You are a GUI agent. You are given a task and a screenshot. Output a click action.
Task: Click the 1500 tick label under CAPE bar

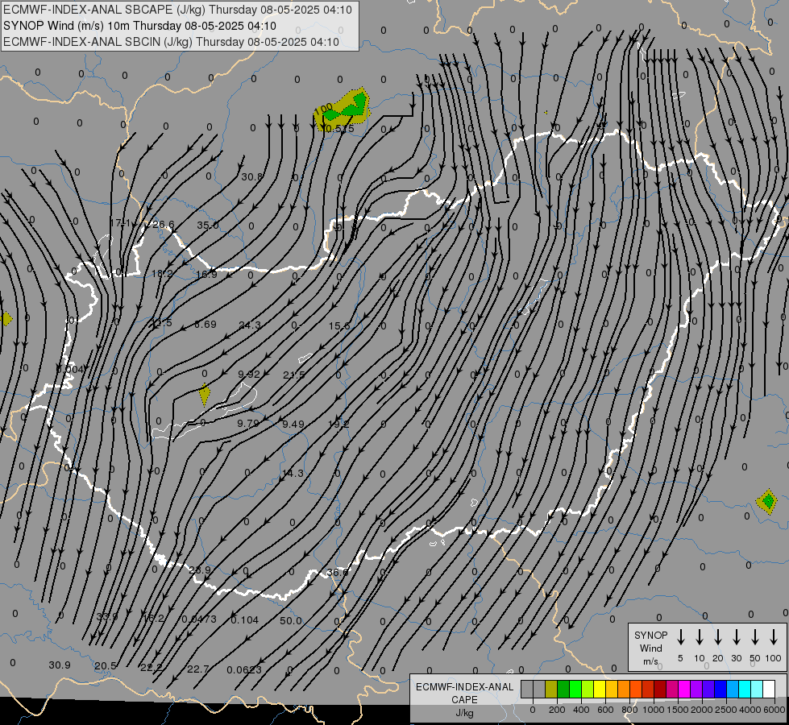click(x=678, y=710)
